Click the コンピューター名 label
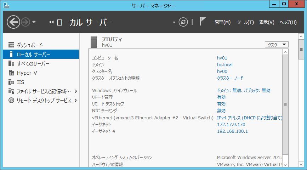 click(105, 58)
